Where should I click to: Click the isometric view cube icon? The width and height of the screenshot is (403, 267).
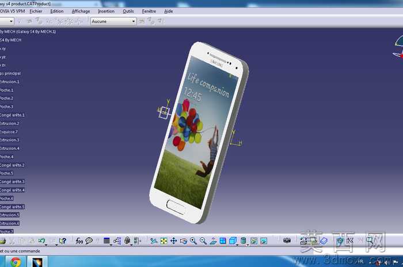pyautogui.click(x=233, y=241)
